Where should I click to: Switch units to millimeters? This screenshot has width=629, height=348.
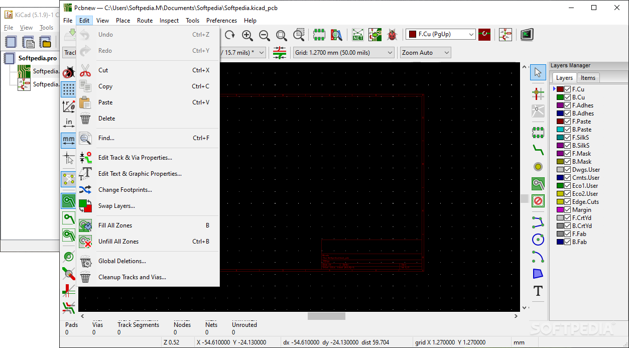click(x=69, y=140)
